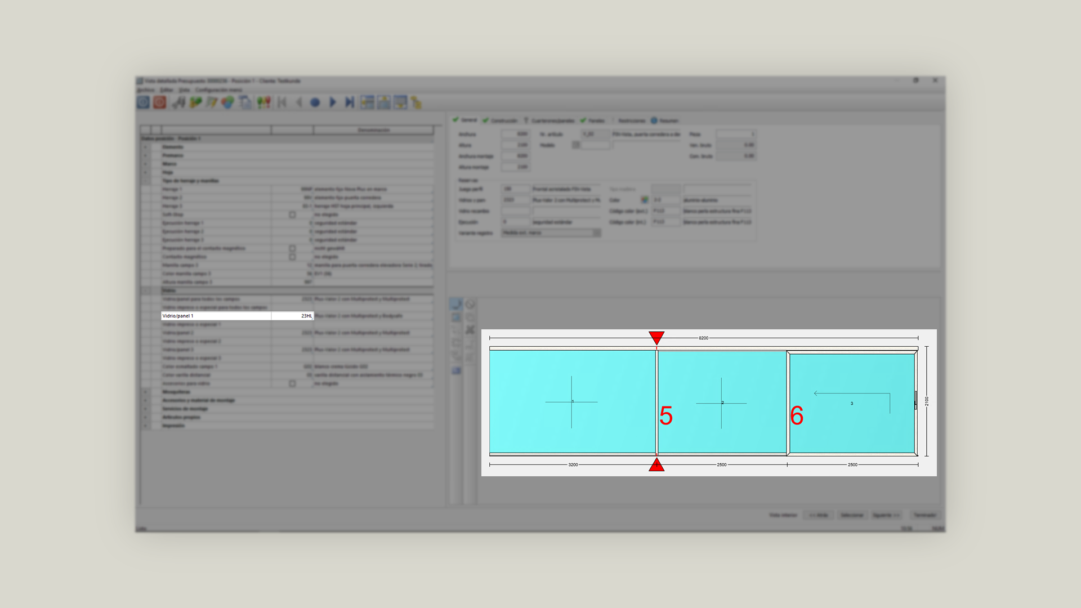Viewport: 1081px width, 608px height.
Task: Go to the next record with the blue arrow
Action: click(x=332, y=102)
